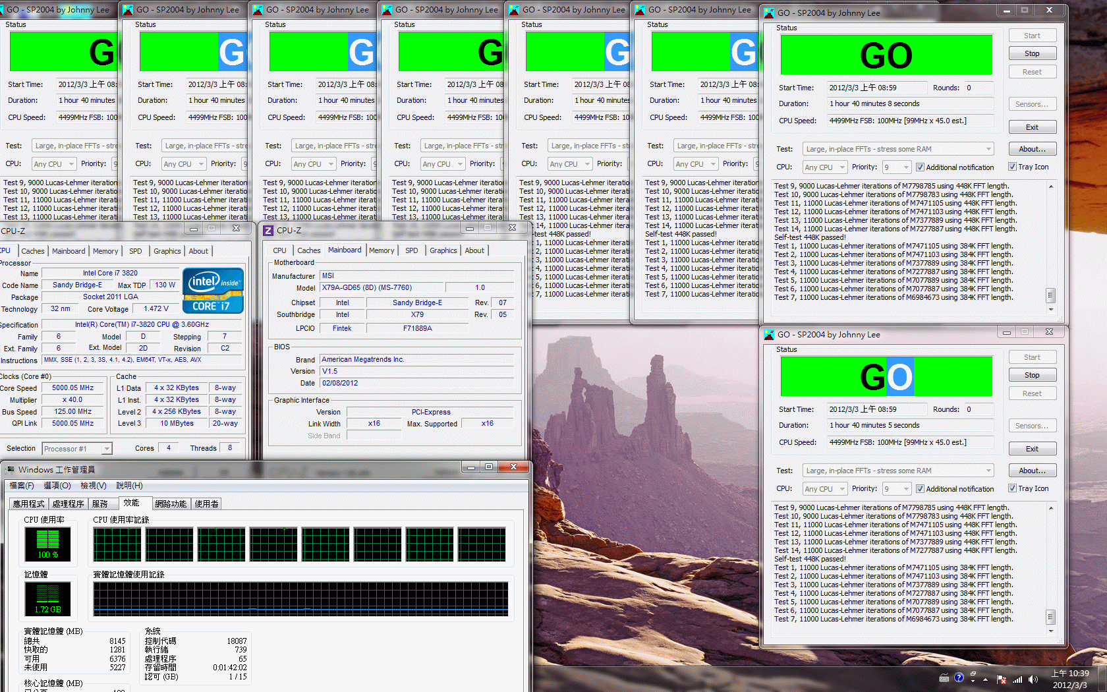1107x692 pixels.
Task: Click the purple Z icon in the Mainboard CPU-Z title bar
Action: [268, 230]
